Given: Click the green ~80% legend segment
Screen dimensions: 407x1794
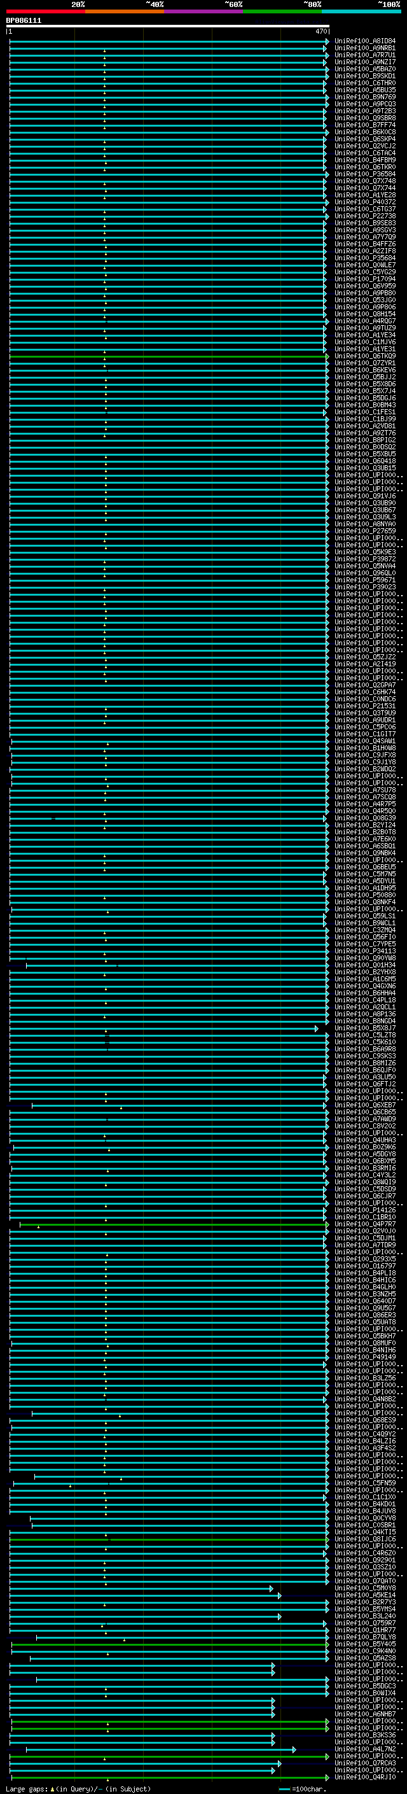Looking at the screenshot, I should [282, 11].
